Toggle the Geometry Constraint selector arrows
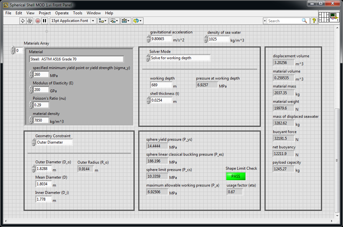 [34, 142]
